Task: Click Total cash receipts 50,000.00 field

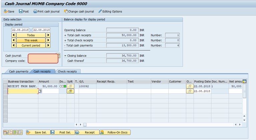Action: click(x=122, y=35)
